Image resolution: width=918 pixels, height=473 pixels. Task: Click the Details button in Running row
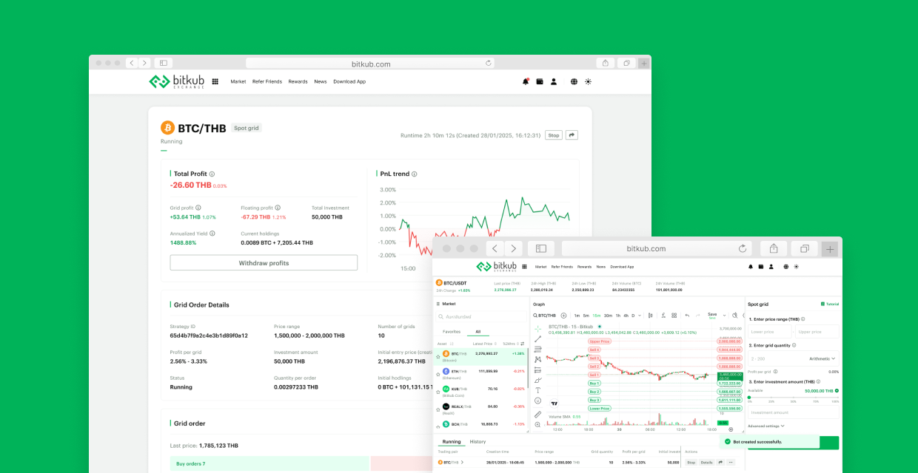(706, 462)
